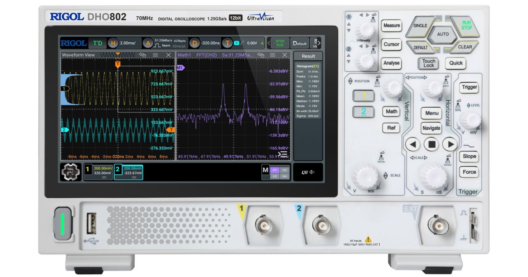Click the orange A acquisition icon
Screen dimensions: 528x277
tap(148, 43)
